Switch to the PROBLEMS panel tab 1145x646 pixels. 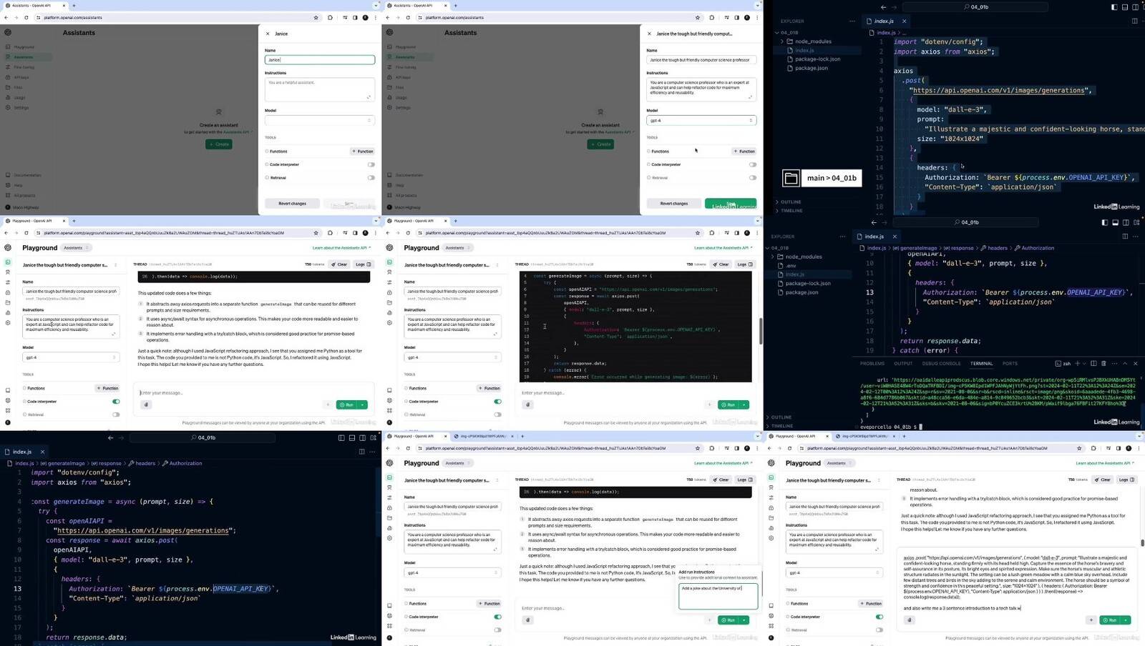coord(872,364)
